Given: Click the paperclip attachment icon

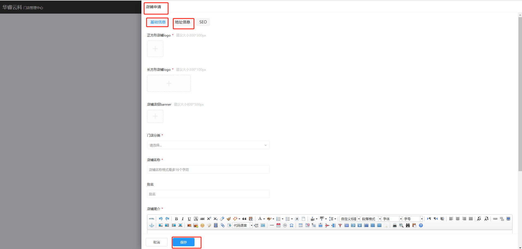Looking at the screenshot, I should click(x=223, y=225).
